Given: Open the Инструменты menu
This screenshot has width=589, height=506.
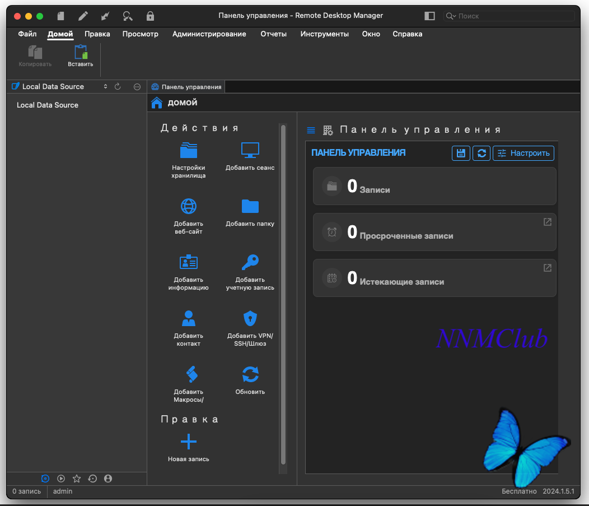Looking at the screenshot, I should [324, 34].
